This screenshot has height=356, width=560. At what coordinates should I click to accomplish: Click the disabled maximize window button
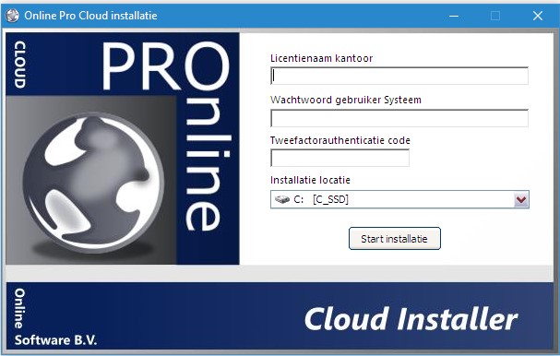point(495,16)
